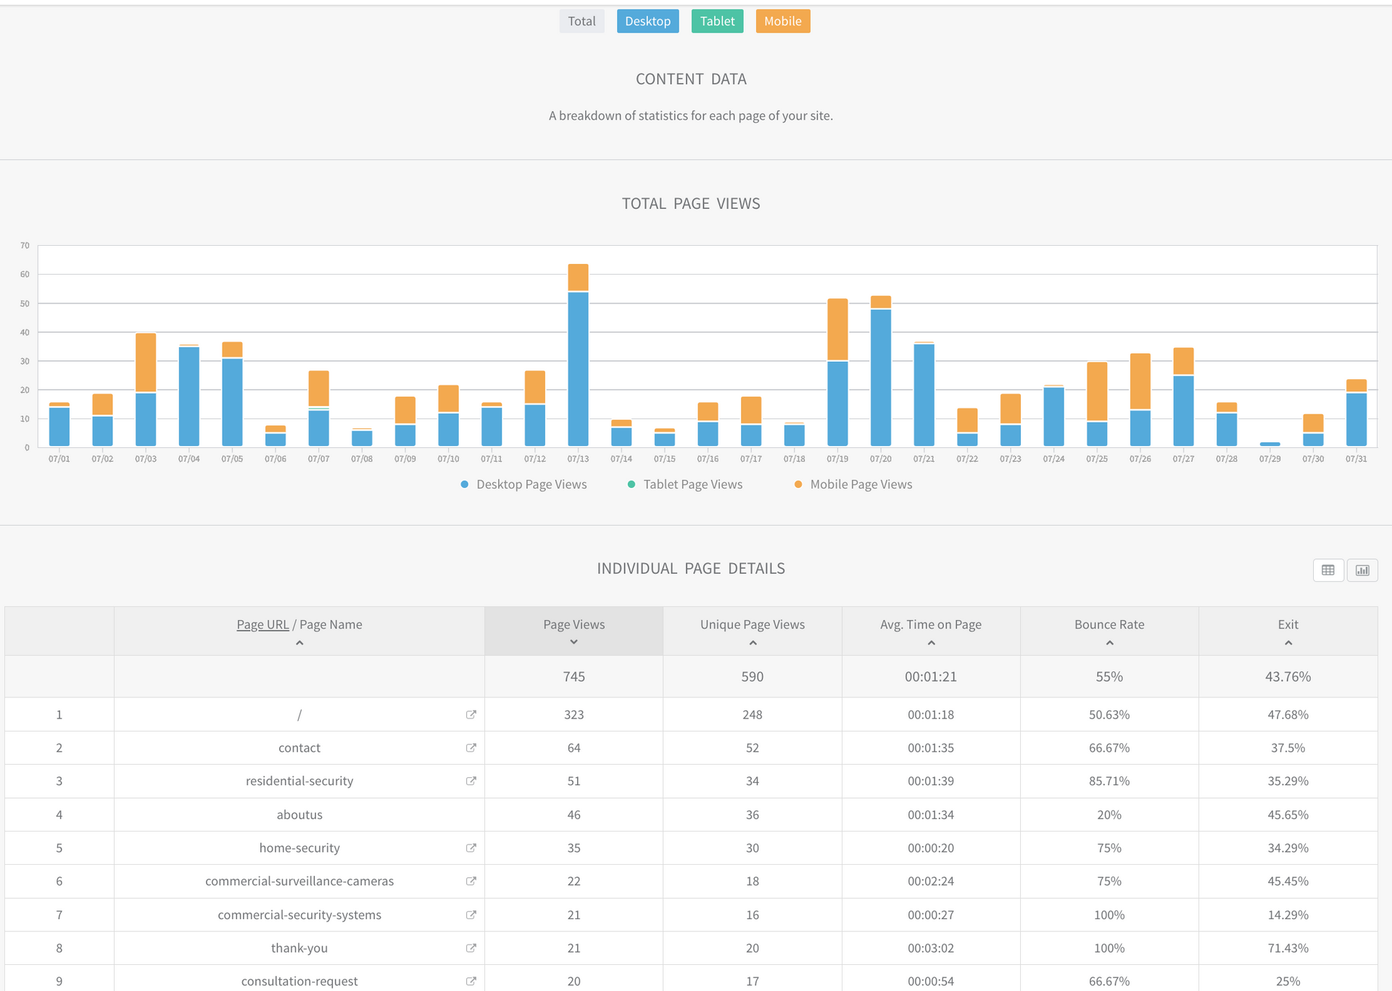Switch to table view icon
1392x991 pixels.
click(x=1327, y=570)
